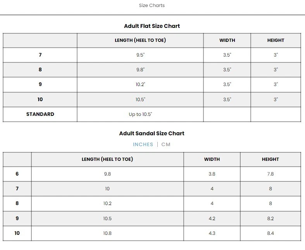305x250 pixels.
Task: Click the Adult Flat Size Chart title
Action: (x=152, y=26)
